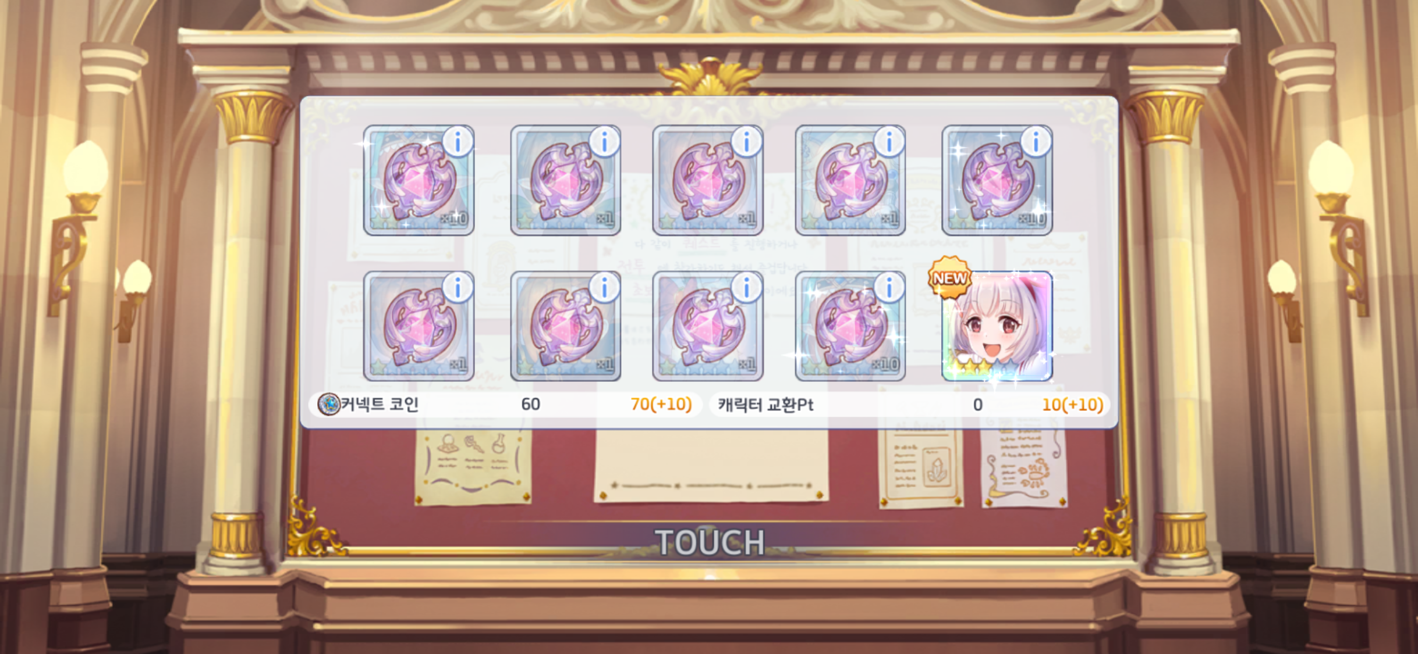Tap info icon on fourth bottom-row x10 piece

[x=889, y=287]
